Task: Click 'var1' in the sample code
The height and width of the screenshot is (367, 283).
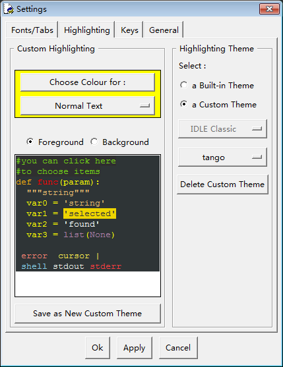Action: point(37,213)
